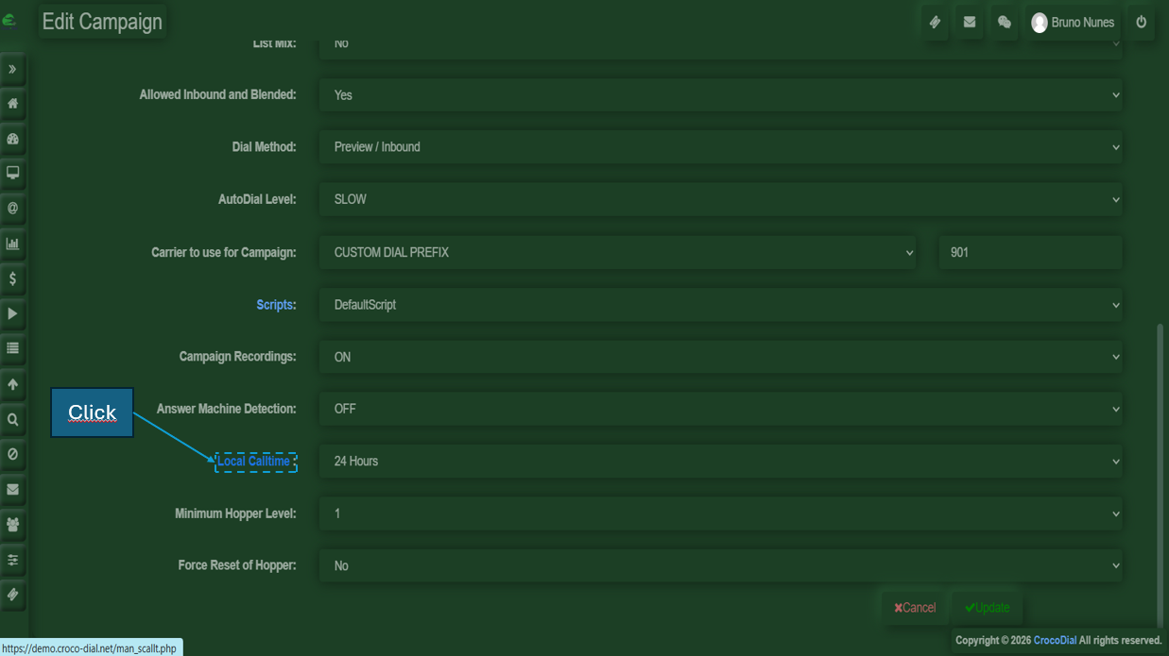Expand the AutoDial Level dropdown

tap(720, 200)
